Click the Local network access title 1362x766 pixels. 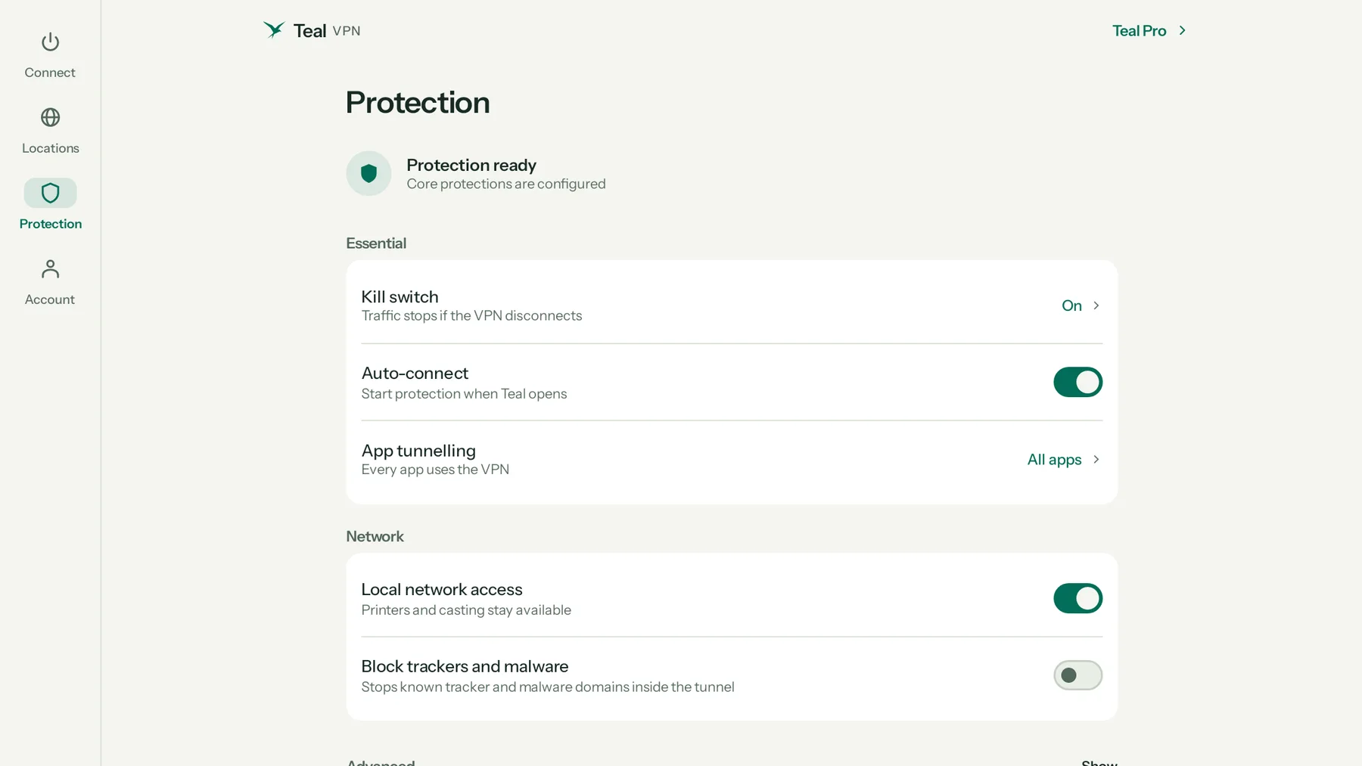pyautogui.click(x=442, y=589)
